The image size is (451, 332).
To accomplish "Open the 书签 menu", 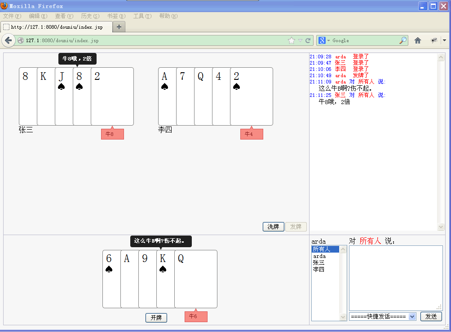I will point(116,16).
